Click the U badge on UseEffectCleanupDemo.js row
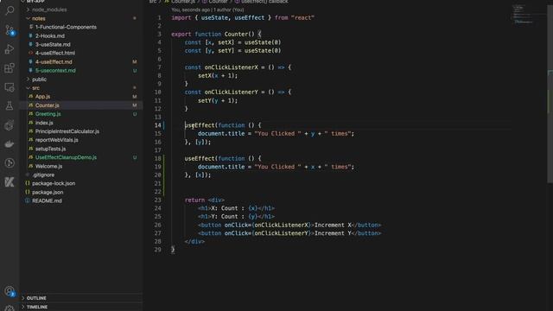Screen dimensions: 553x311 [x=135, y=157]
